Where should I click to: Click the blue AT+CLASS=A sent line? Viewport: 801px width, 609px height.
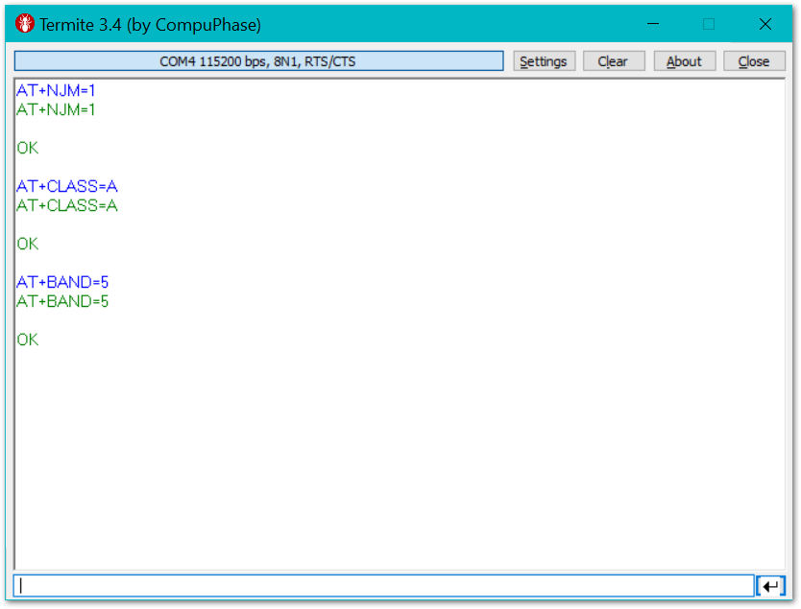[66, 186]
